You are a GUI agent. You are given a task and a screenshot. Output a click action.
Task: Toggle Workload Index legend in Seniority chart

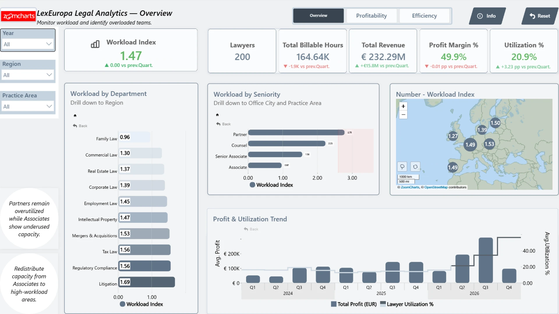(271, 185)
